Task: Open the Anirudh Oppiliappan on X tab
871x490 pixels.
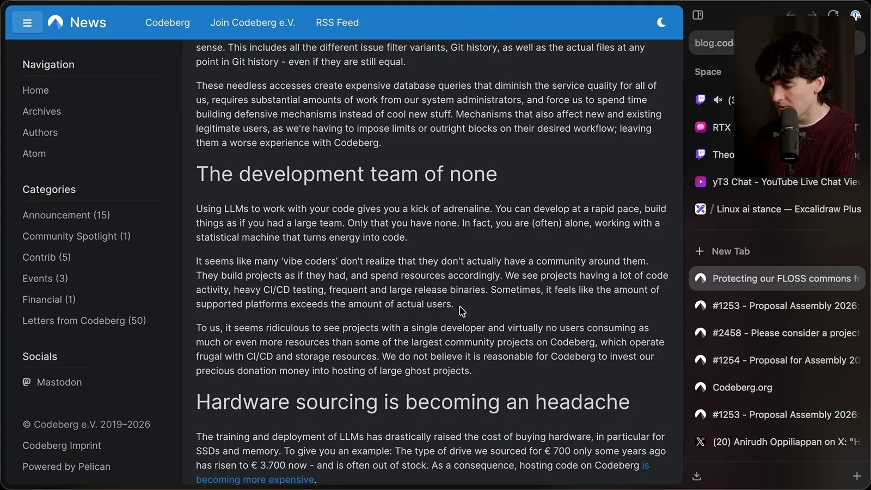Action: (x=777, y=442)
